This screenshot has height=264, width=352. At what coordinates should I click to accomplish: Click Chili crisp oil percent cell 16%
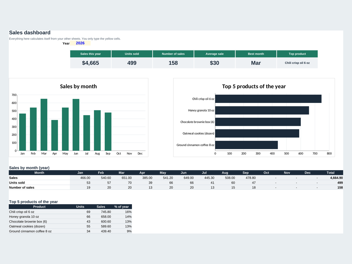point(122,212)
